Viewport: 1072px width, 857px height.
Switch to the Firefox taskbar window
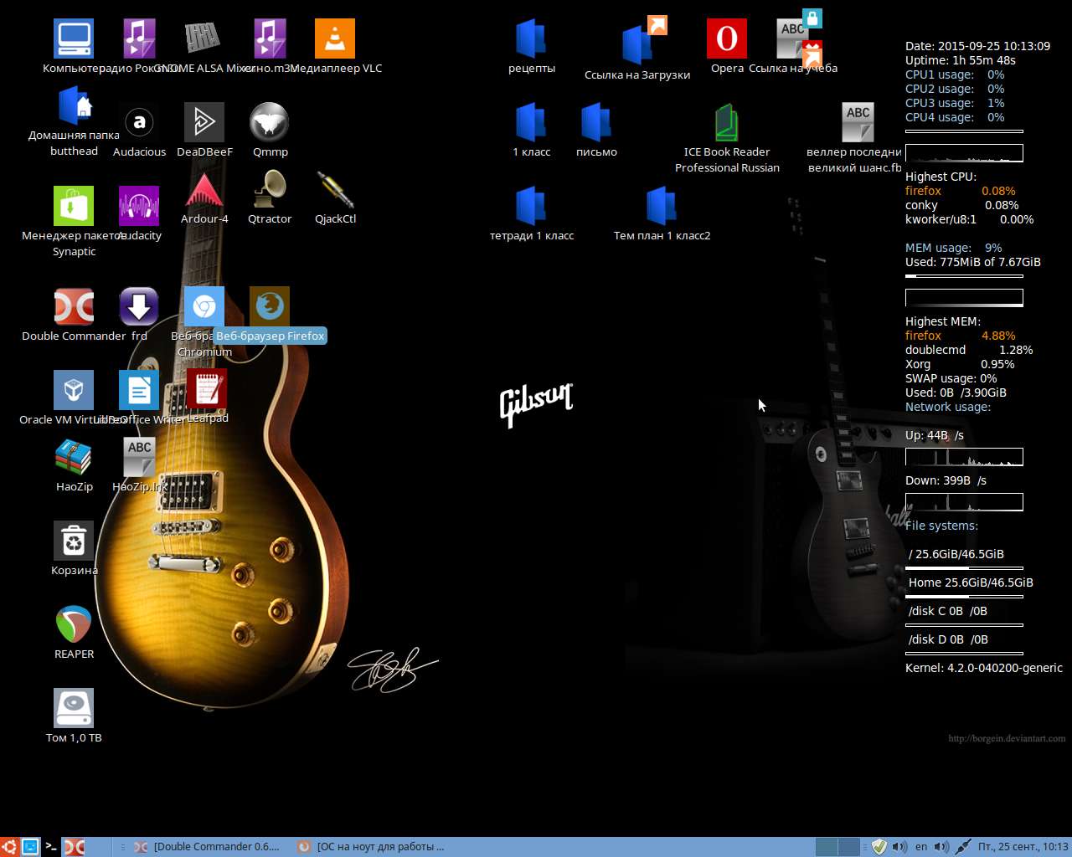tap(370, 846)
